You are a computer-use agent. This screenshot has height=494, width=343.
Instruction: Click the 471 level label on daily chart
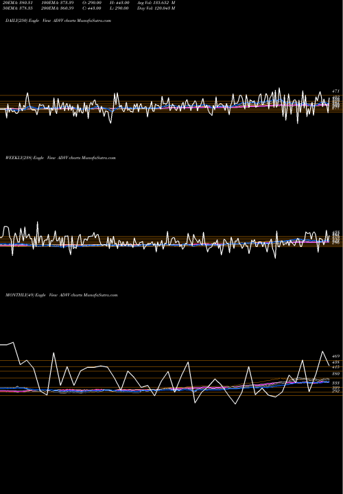335,91
